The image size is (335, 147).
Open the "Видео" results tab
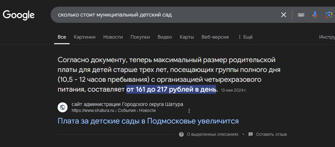tap(165, 37)
